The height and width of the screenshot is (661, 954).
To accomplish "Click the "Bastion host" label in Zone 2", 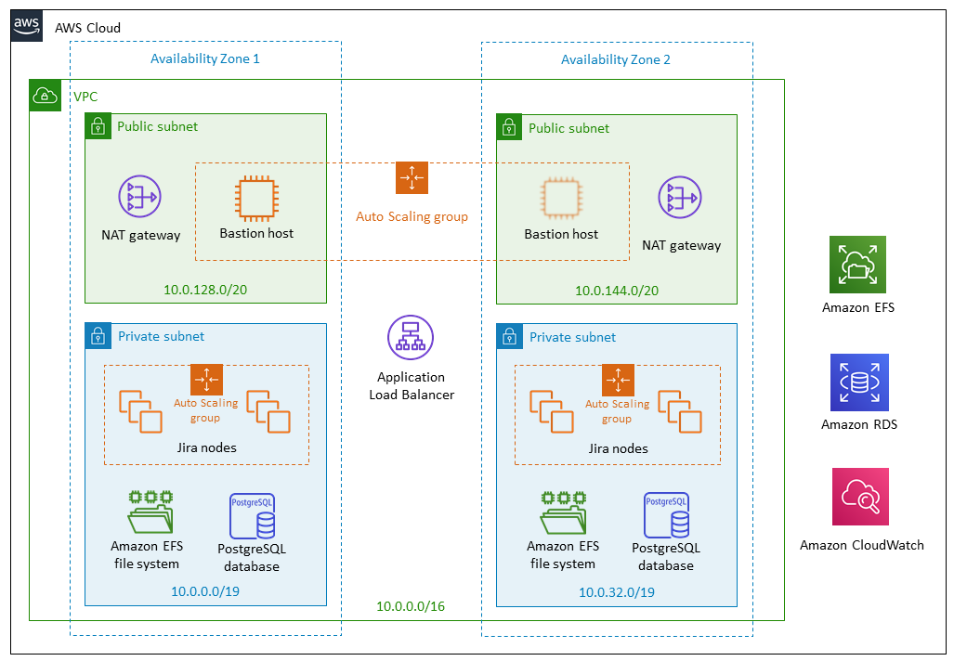I will (x=562, y=234).
